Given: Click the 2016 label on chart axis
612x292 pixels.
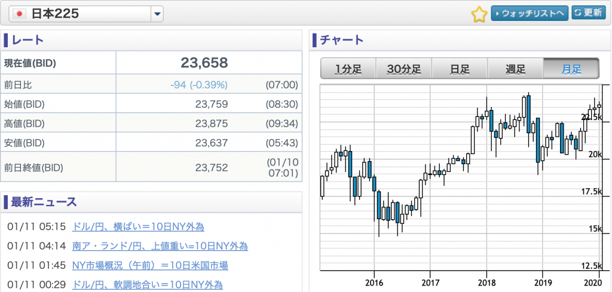Looking at the screenshot, I should pyautogui.click(x=374, y=282).
